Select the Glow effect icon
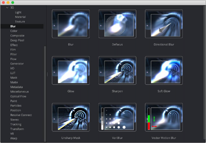Image resolution: width=206 pixels, height=143 pixels. tap(71, 71)
